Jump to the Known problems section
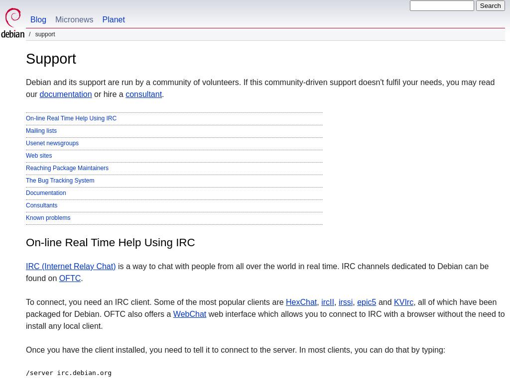 [48, 218]
